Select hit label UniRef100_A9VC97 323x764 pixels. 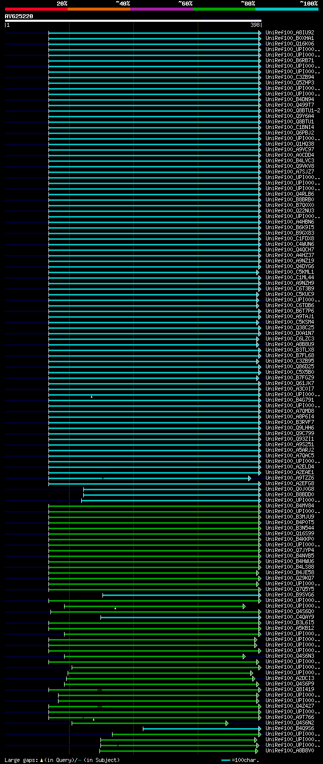pos(290,150)
